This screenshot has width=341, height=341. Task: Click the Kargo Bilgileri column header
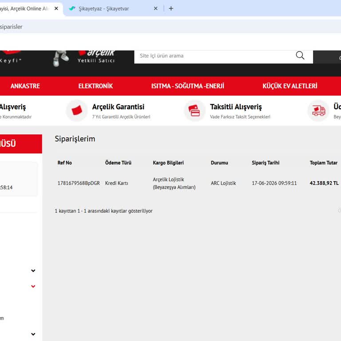coord(168,163)
